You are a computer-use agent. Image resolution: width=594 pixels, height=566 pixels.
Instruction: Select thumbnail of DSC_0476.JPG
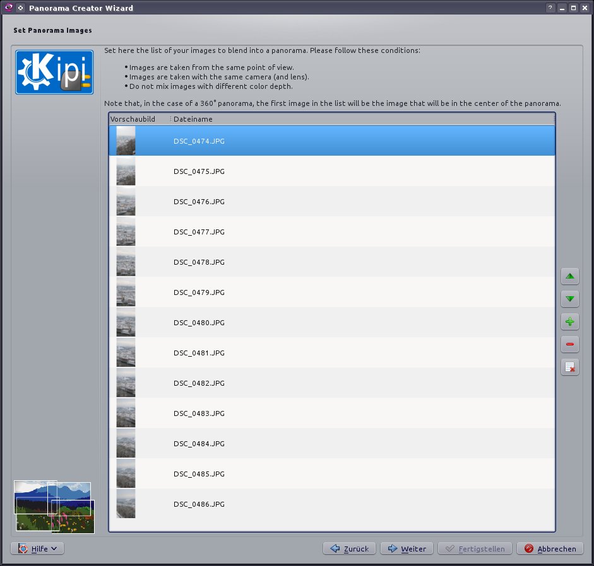[x=126, y=201]
